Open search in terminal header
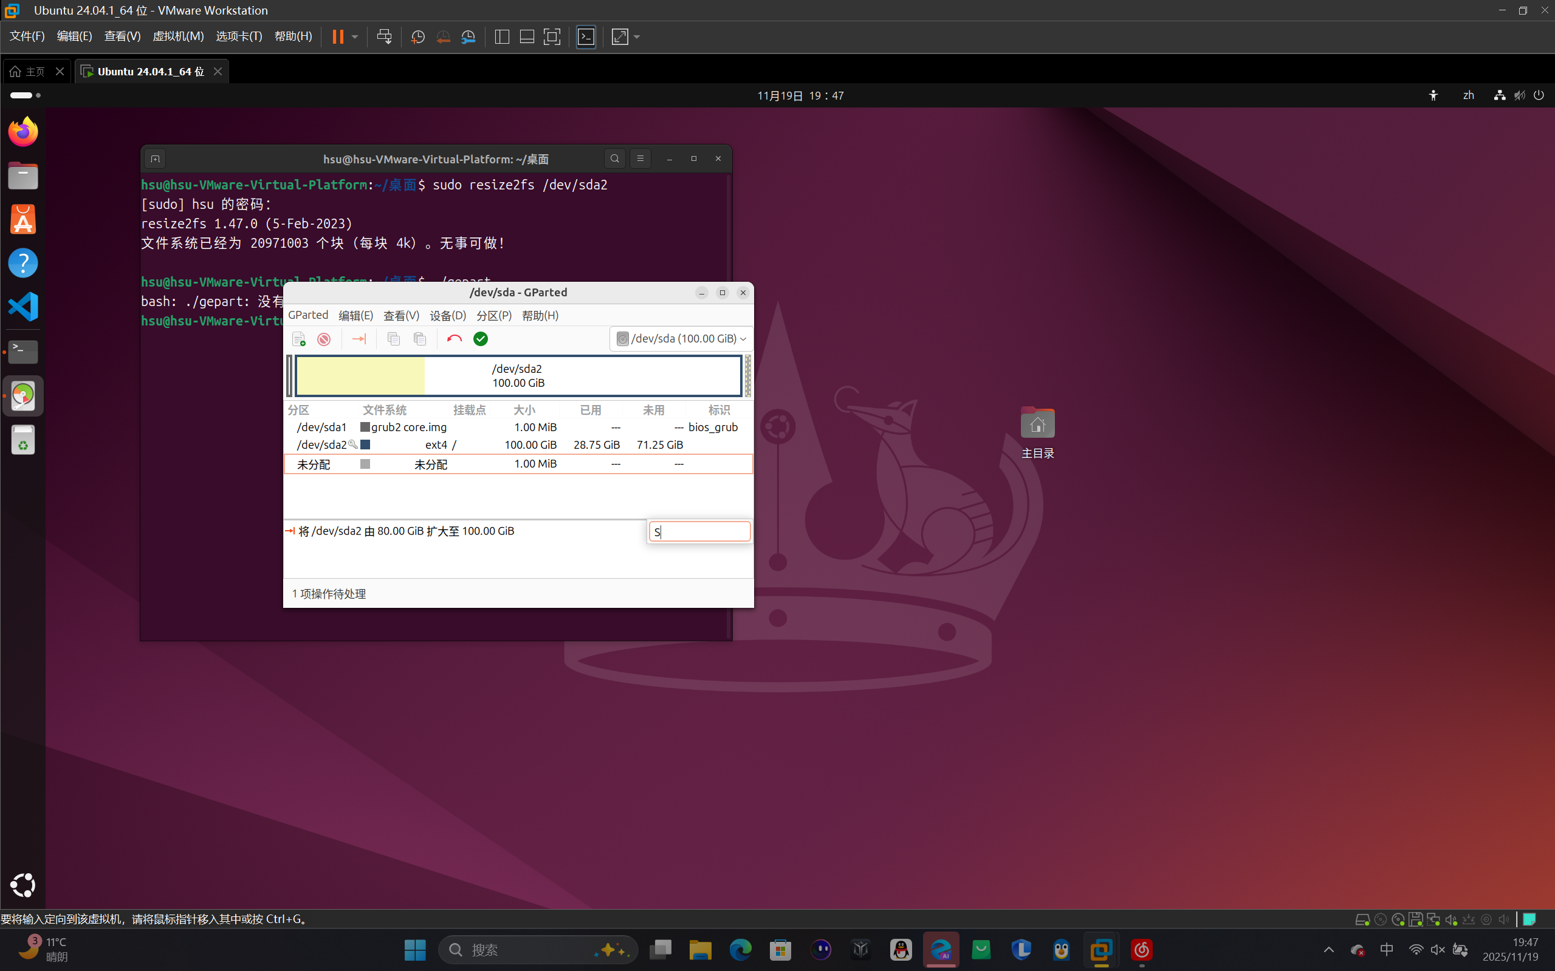This screenshot has width=1555, height=971. tap(614, 158)
